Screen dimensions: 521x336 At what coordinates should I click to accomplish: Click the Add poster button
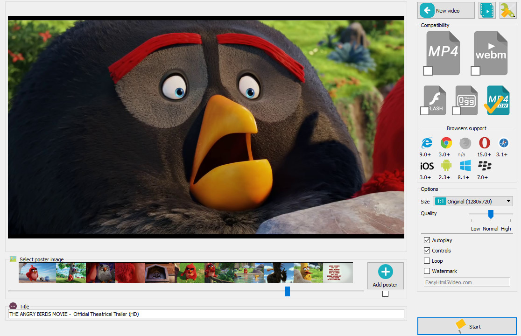click(x=385, y=275)
